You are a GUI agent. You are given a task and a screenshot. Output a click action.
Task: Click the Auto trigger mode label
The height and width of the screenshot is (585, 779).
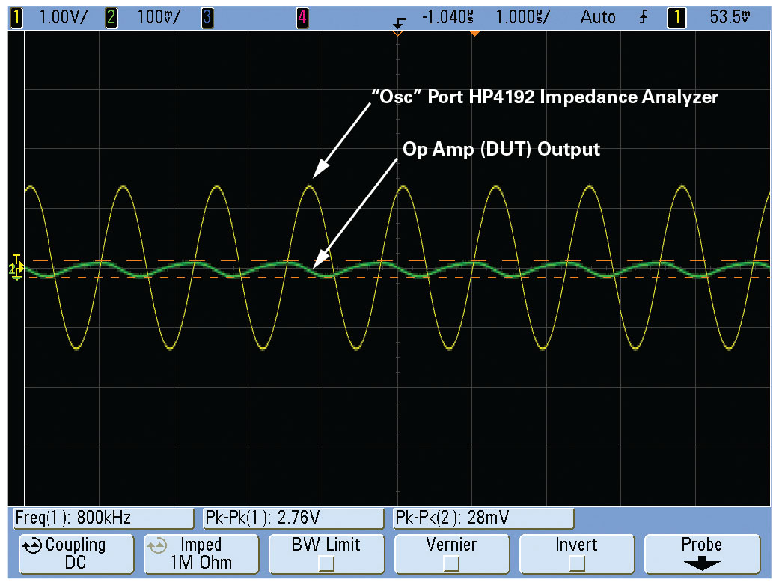tap(598, 17)
